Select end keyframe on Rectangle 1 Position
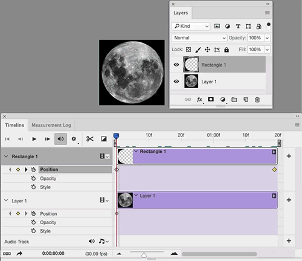This screenshot has width=302, height=261. [x=274, y=170]
